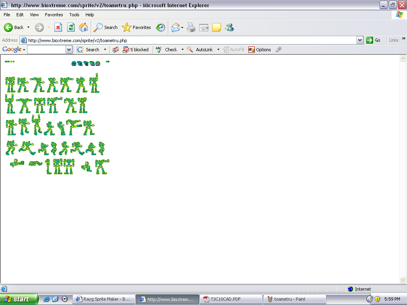Image resolution: width=407 pixels, height=305 pixels.
Task: Open the Address bar dropdown list
Action: (x=360, y=40)
